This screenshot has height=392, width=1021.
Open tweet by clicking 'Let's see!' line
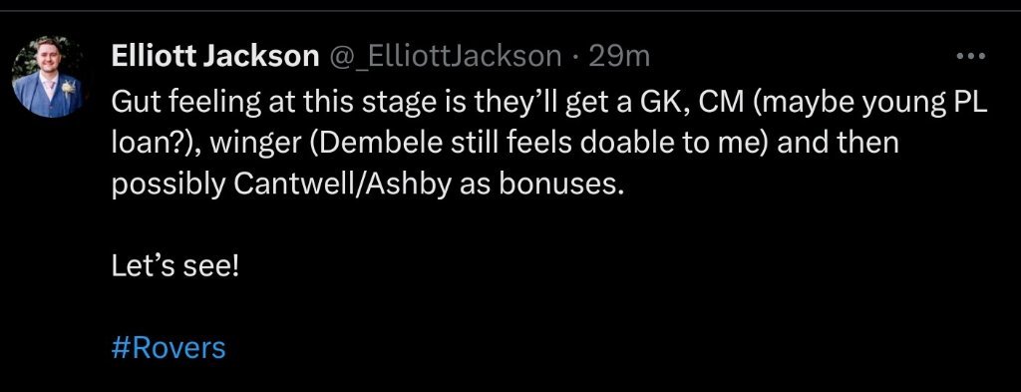click(x=175, y=266)
